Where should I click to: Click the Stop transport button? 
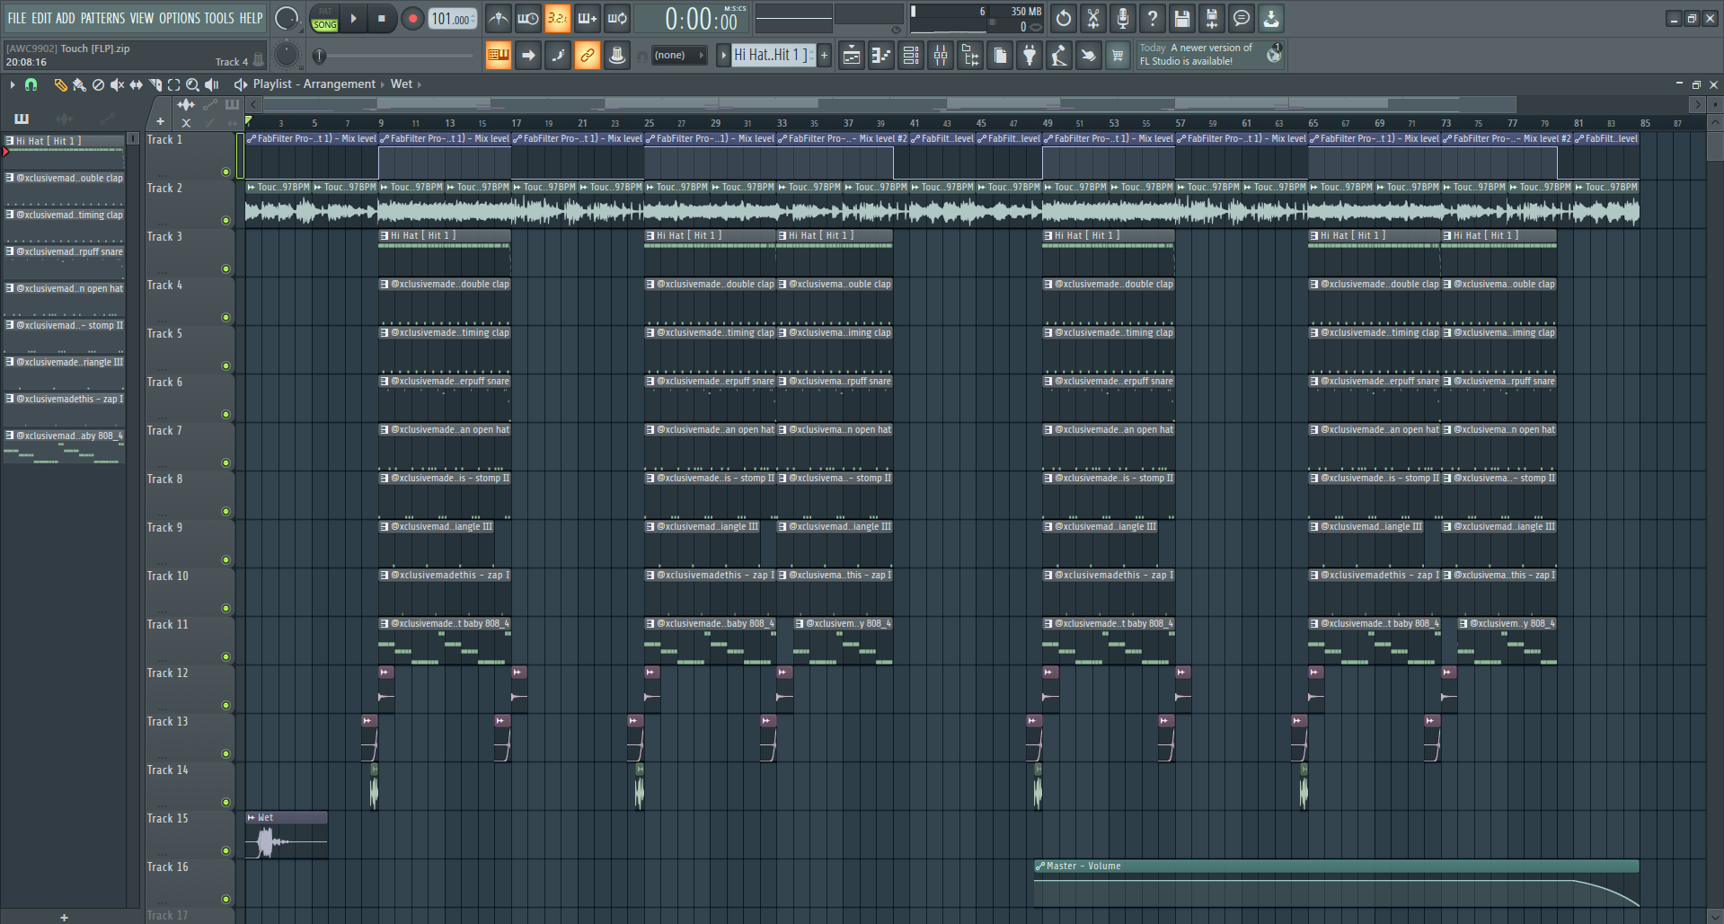[382, 18]
